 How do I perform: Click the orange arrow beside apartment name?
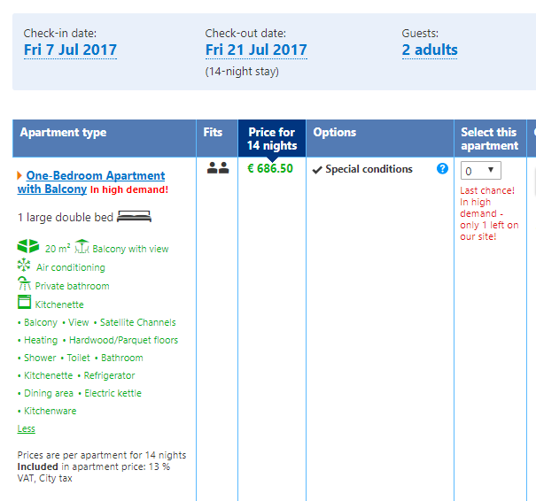(x=19, y=176)
